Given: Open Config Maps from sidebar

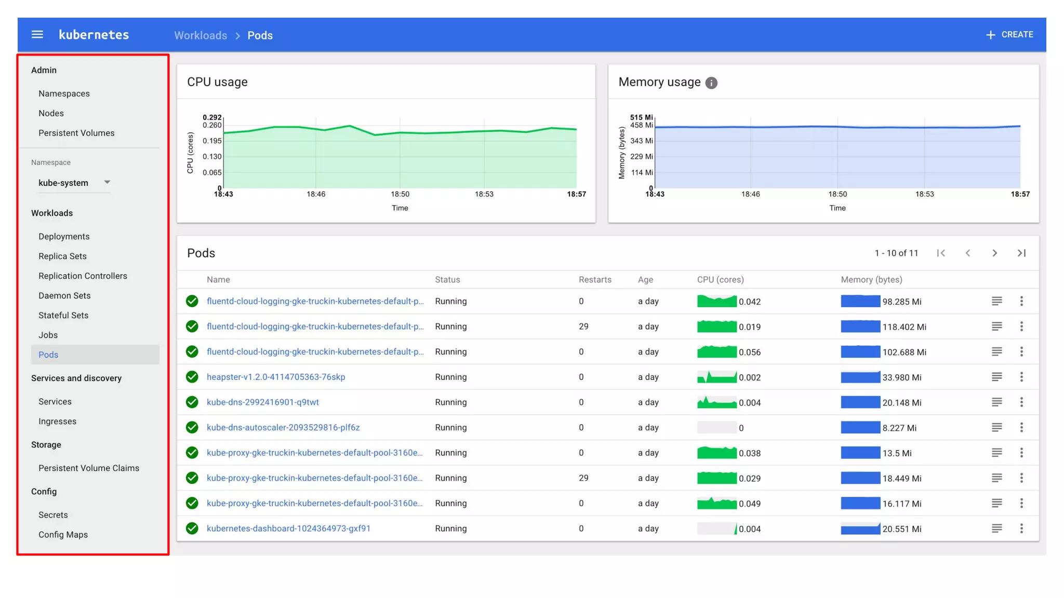Looking at the screenshot, I should pyautogui.click(x=63, y=535).
